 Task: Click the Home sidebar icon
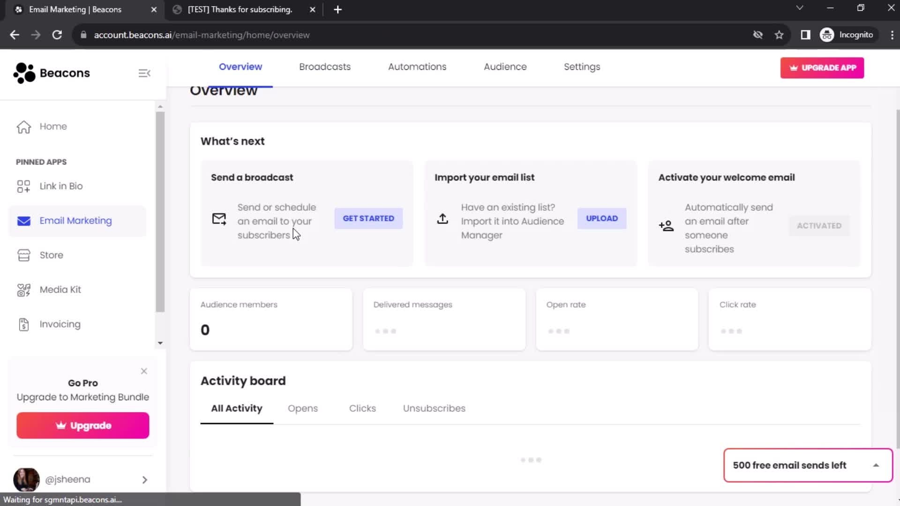[x=23, y=126]
